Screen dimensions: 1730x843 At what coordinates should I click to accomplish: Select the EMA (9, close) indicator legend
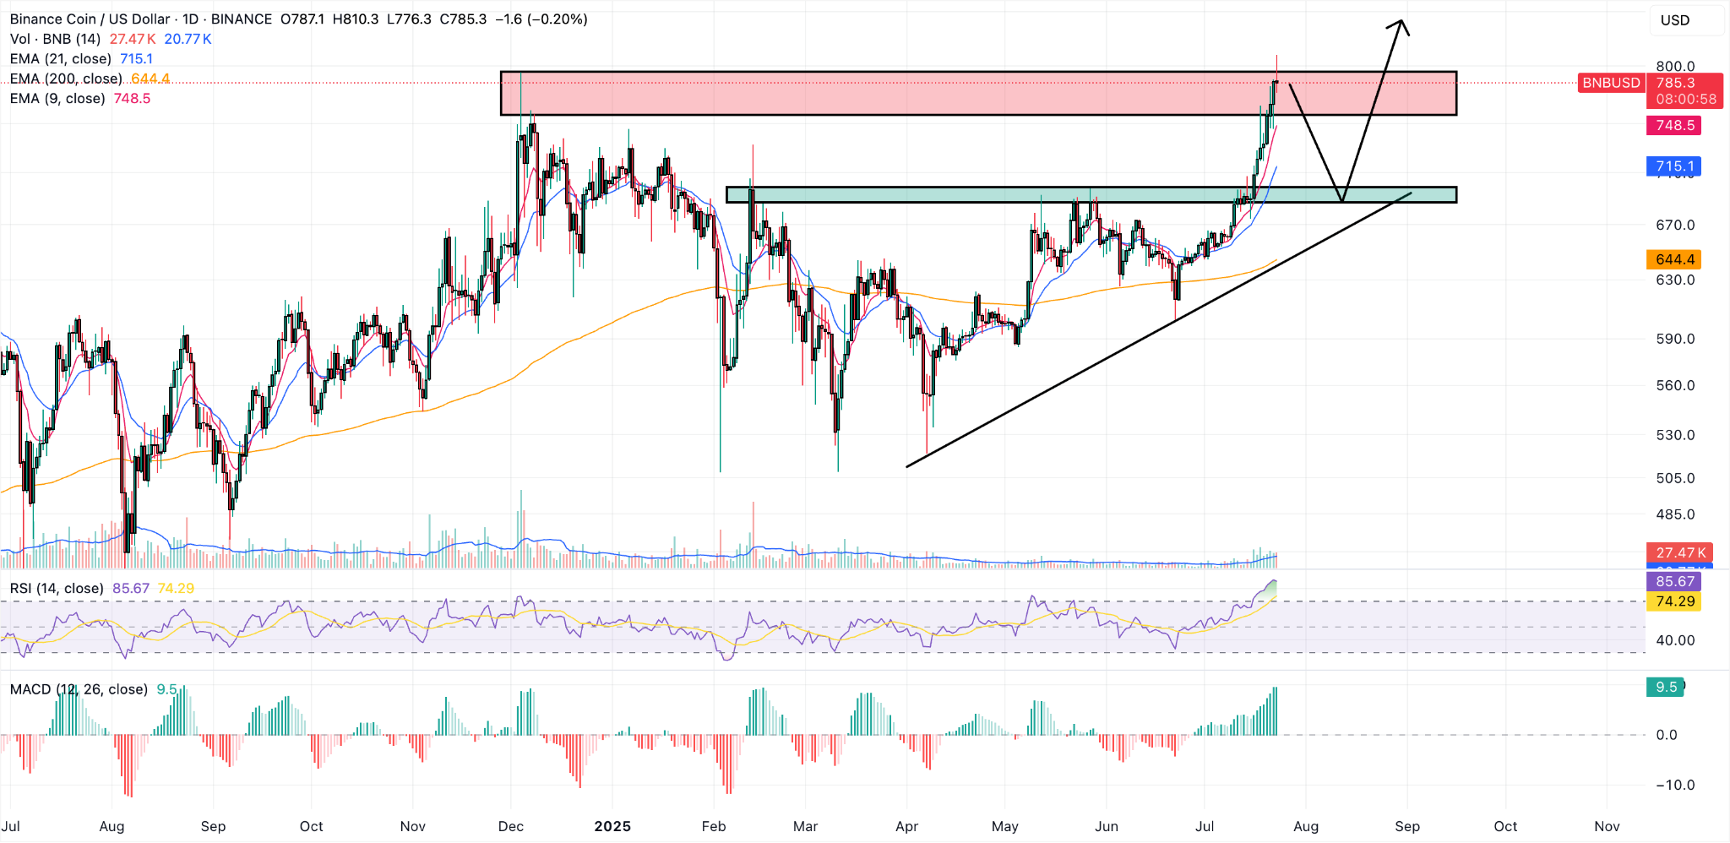click(x=57, y=99)
